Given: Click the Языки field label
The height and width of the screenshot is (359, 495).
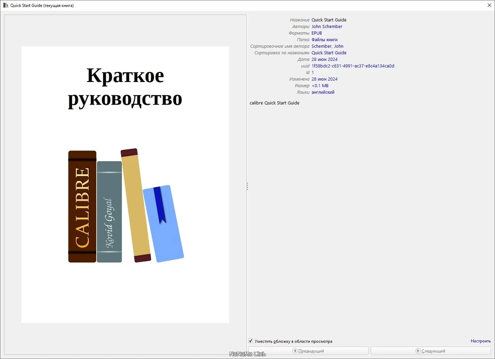Looking at the screenshot, I should coord(303,92).
